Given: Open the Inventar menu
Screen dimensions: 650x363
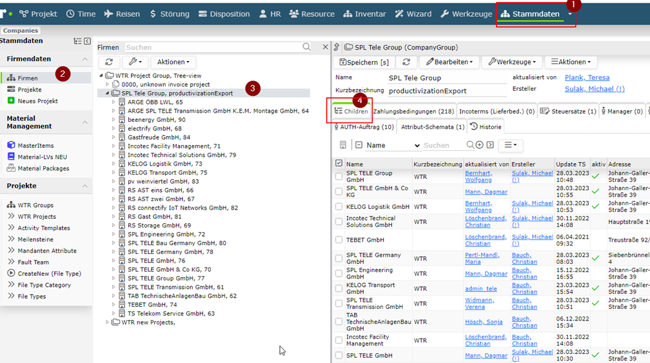Looking at the screenshot, I should pyautogui.click(x=364, y=14).
